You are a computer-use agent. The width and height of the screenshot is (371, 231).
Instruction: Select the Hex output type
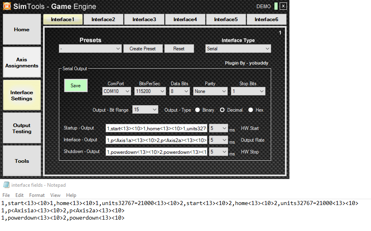tap(250, 110)
